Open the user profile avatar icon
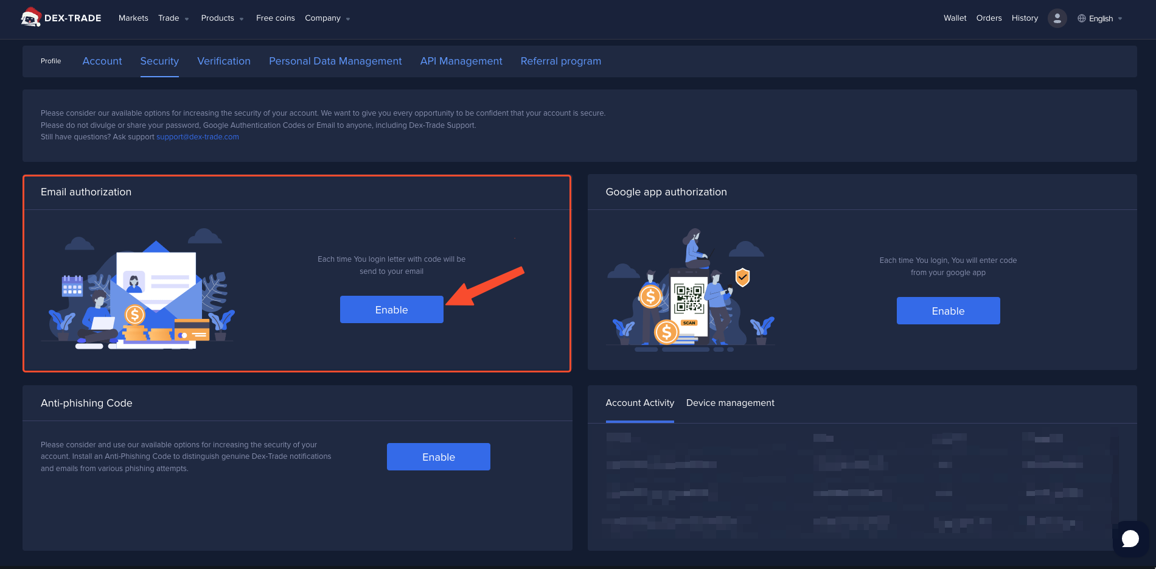The image size is (1156, 569). point(1057,18)
